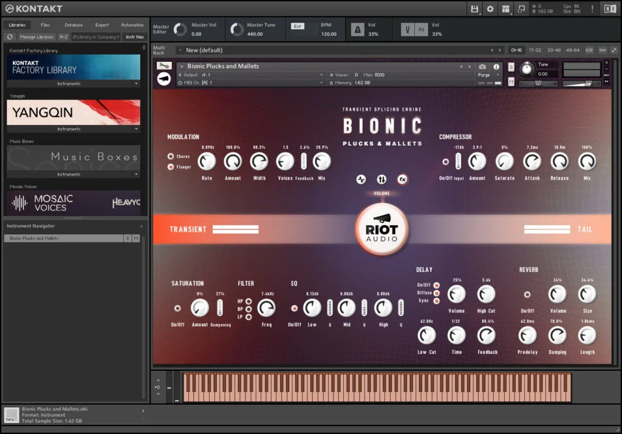Toggle the aux sends button
This screenshot has width=622, height=434.
[603, 50]
